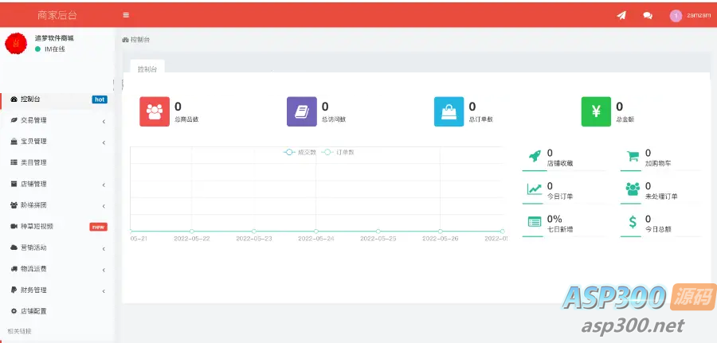Open the zsmzsm user avatar menu
The image size is (717, 343).
point(689,16)
